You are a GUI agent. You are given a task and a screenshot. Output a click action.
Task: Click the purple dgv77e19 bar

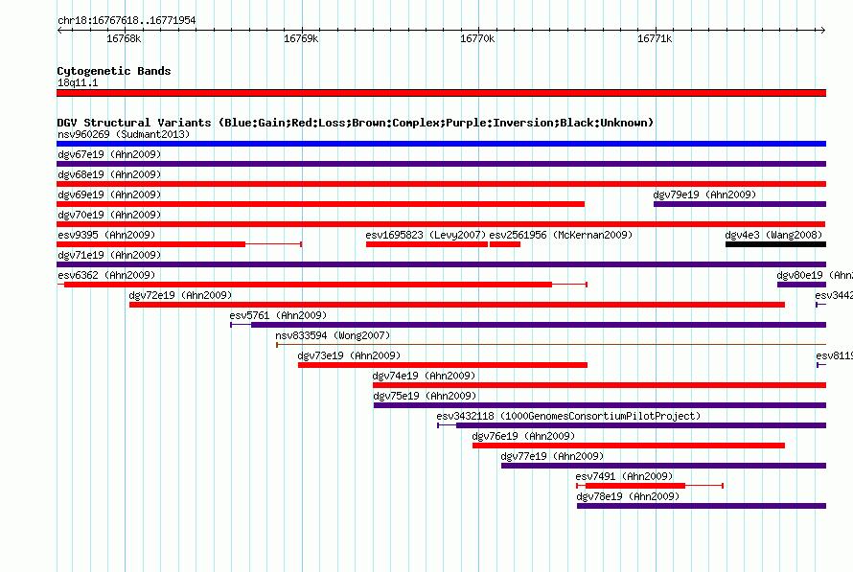coord(663,466)
